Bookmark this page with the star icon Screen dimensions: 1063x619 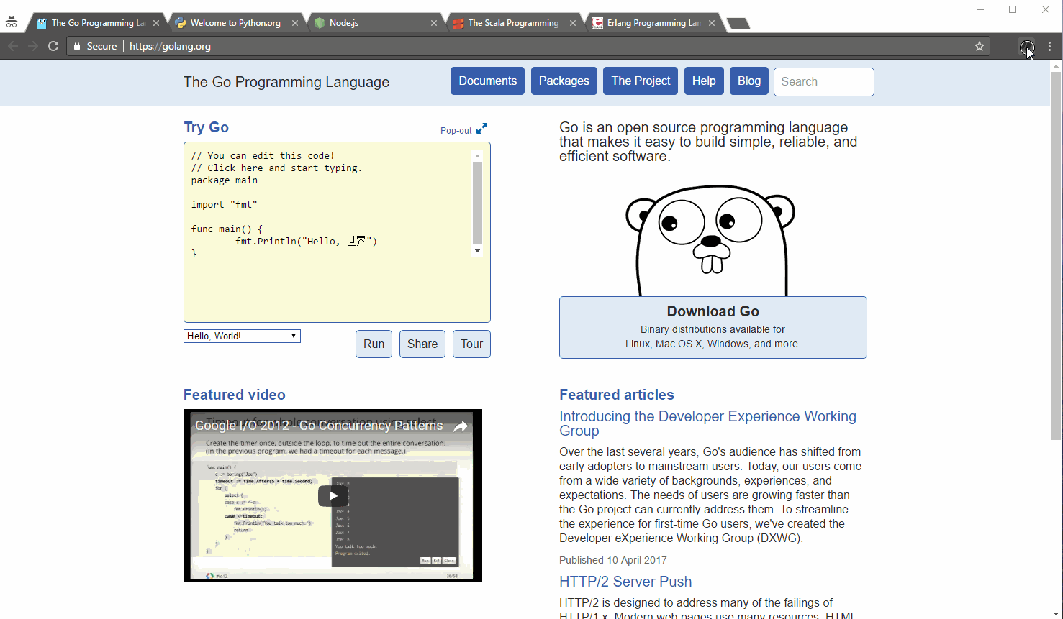(x=980, y=46)
